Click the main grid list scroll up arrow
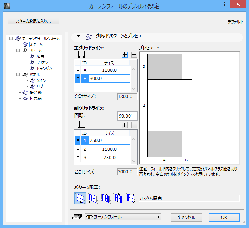The image size is (249, 228). (x=134, y=69)
